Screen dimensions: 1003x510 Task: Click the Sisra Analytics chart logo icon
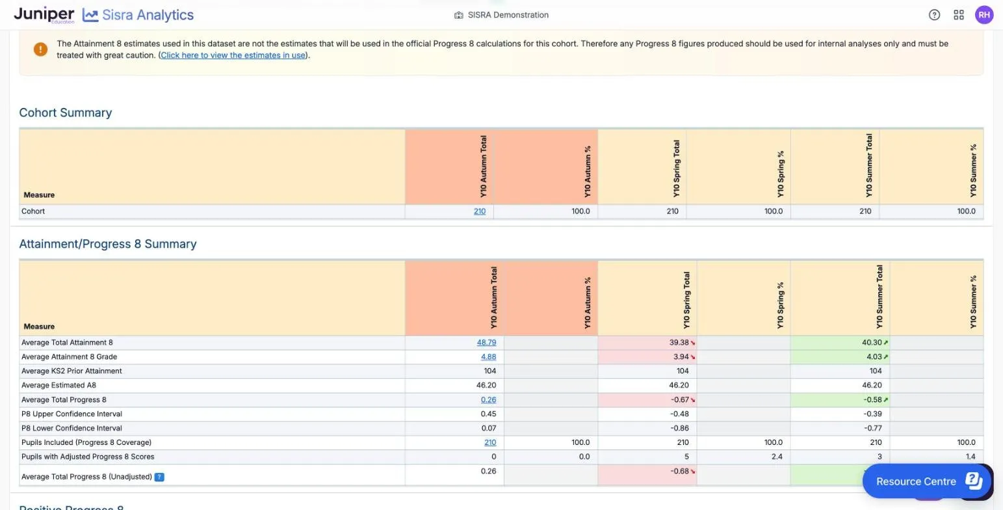(90, 15)
